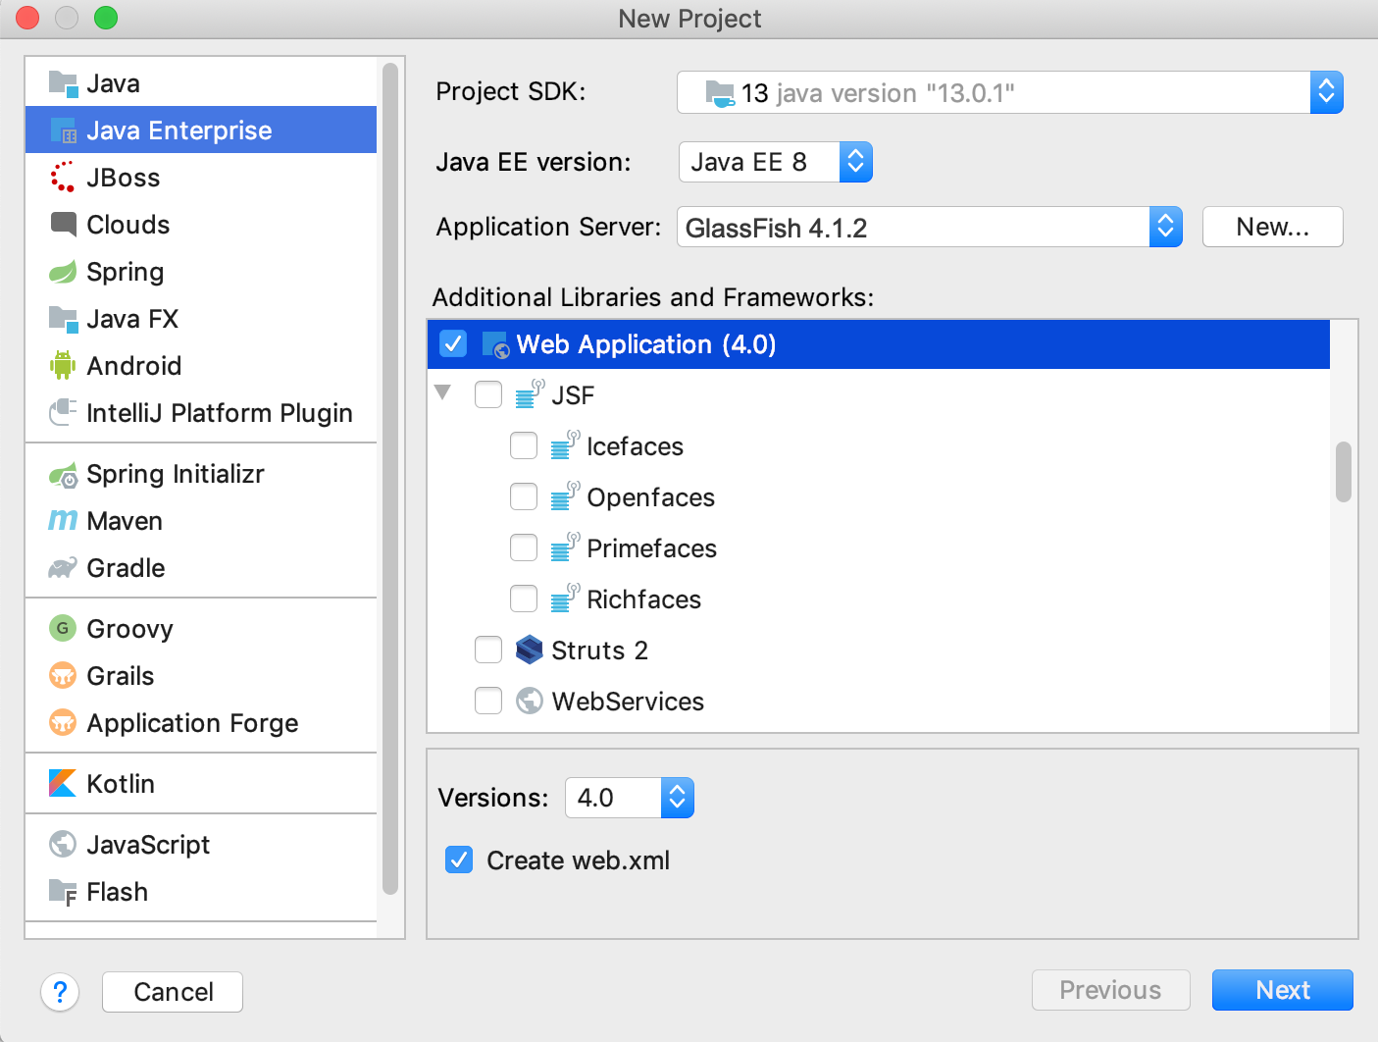Click the Spring Initializr icon
This screenshot has width=1378, height=1042.
click(63, 476)
